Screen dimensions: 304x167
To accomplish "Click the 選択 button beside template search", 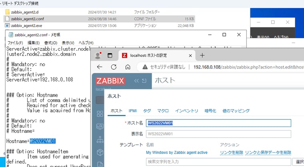I will coord(298,162).
